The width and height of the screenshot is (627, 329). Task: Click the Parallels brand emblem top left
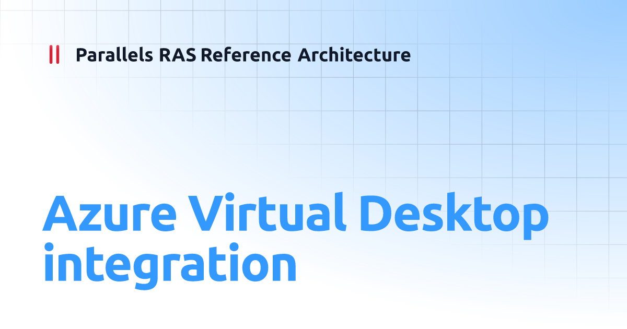(x=54, y=53)
